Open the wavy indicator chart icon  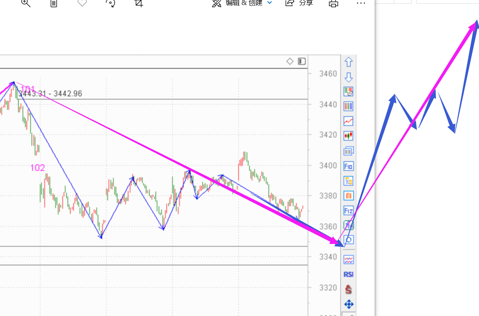pyautogui.click(x=348, y=260)
